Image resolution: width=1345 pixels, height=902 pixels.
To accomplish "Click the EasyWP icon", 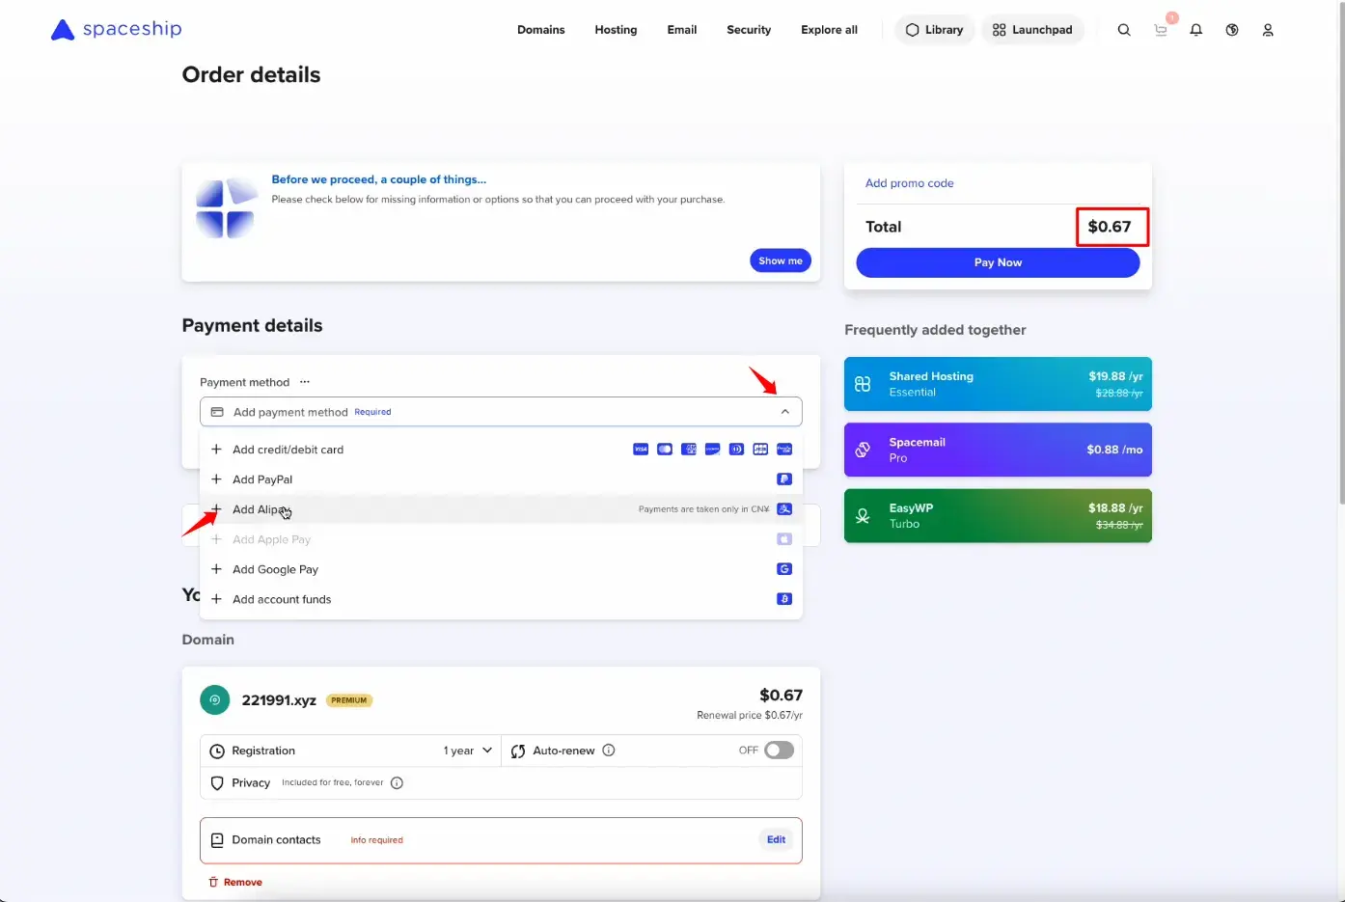I will pos(863,516).
